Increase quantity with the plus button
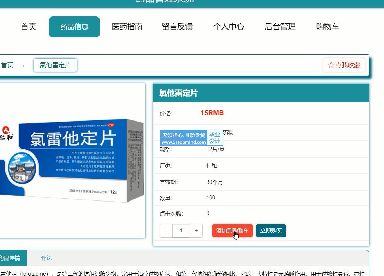 [196, 231]
